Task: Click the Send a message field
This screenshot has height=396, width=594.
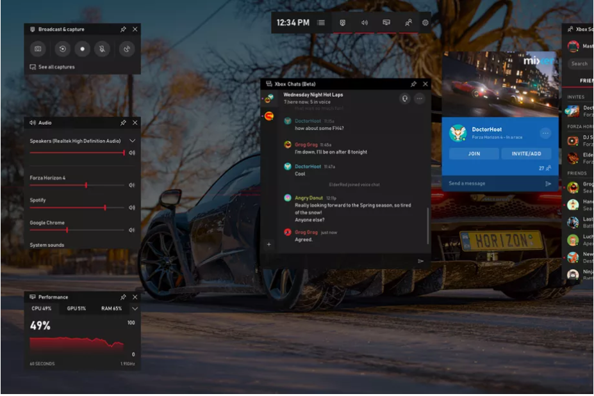Action: (x=490, y=184)
